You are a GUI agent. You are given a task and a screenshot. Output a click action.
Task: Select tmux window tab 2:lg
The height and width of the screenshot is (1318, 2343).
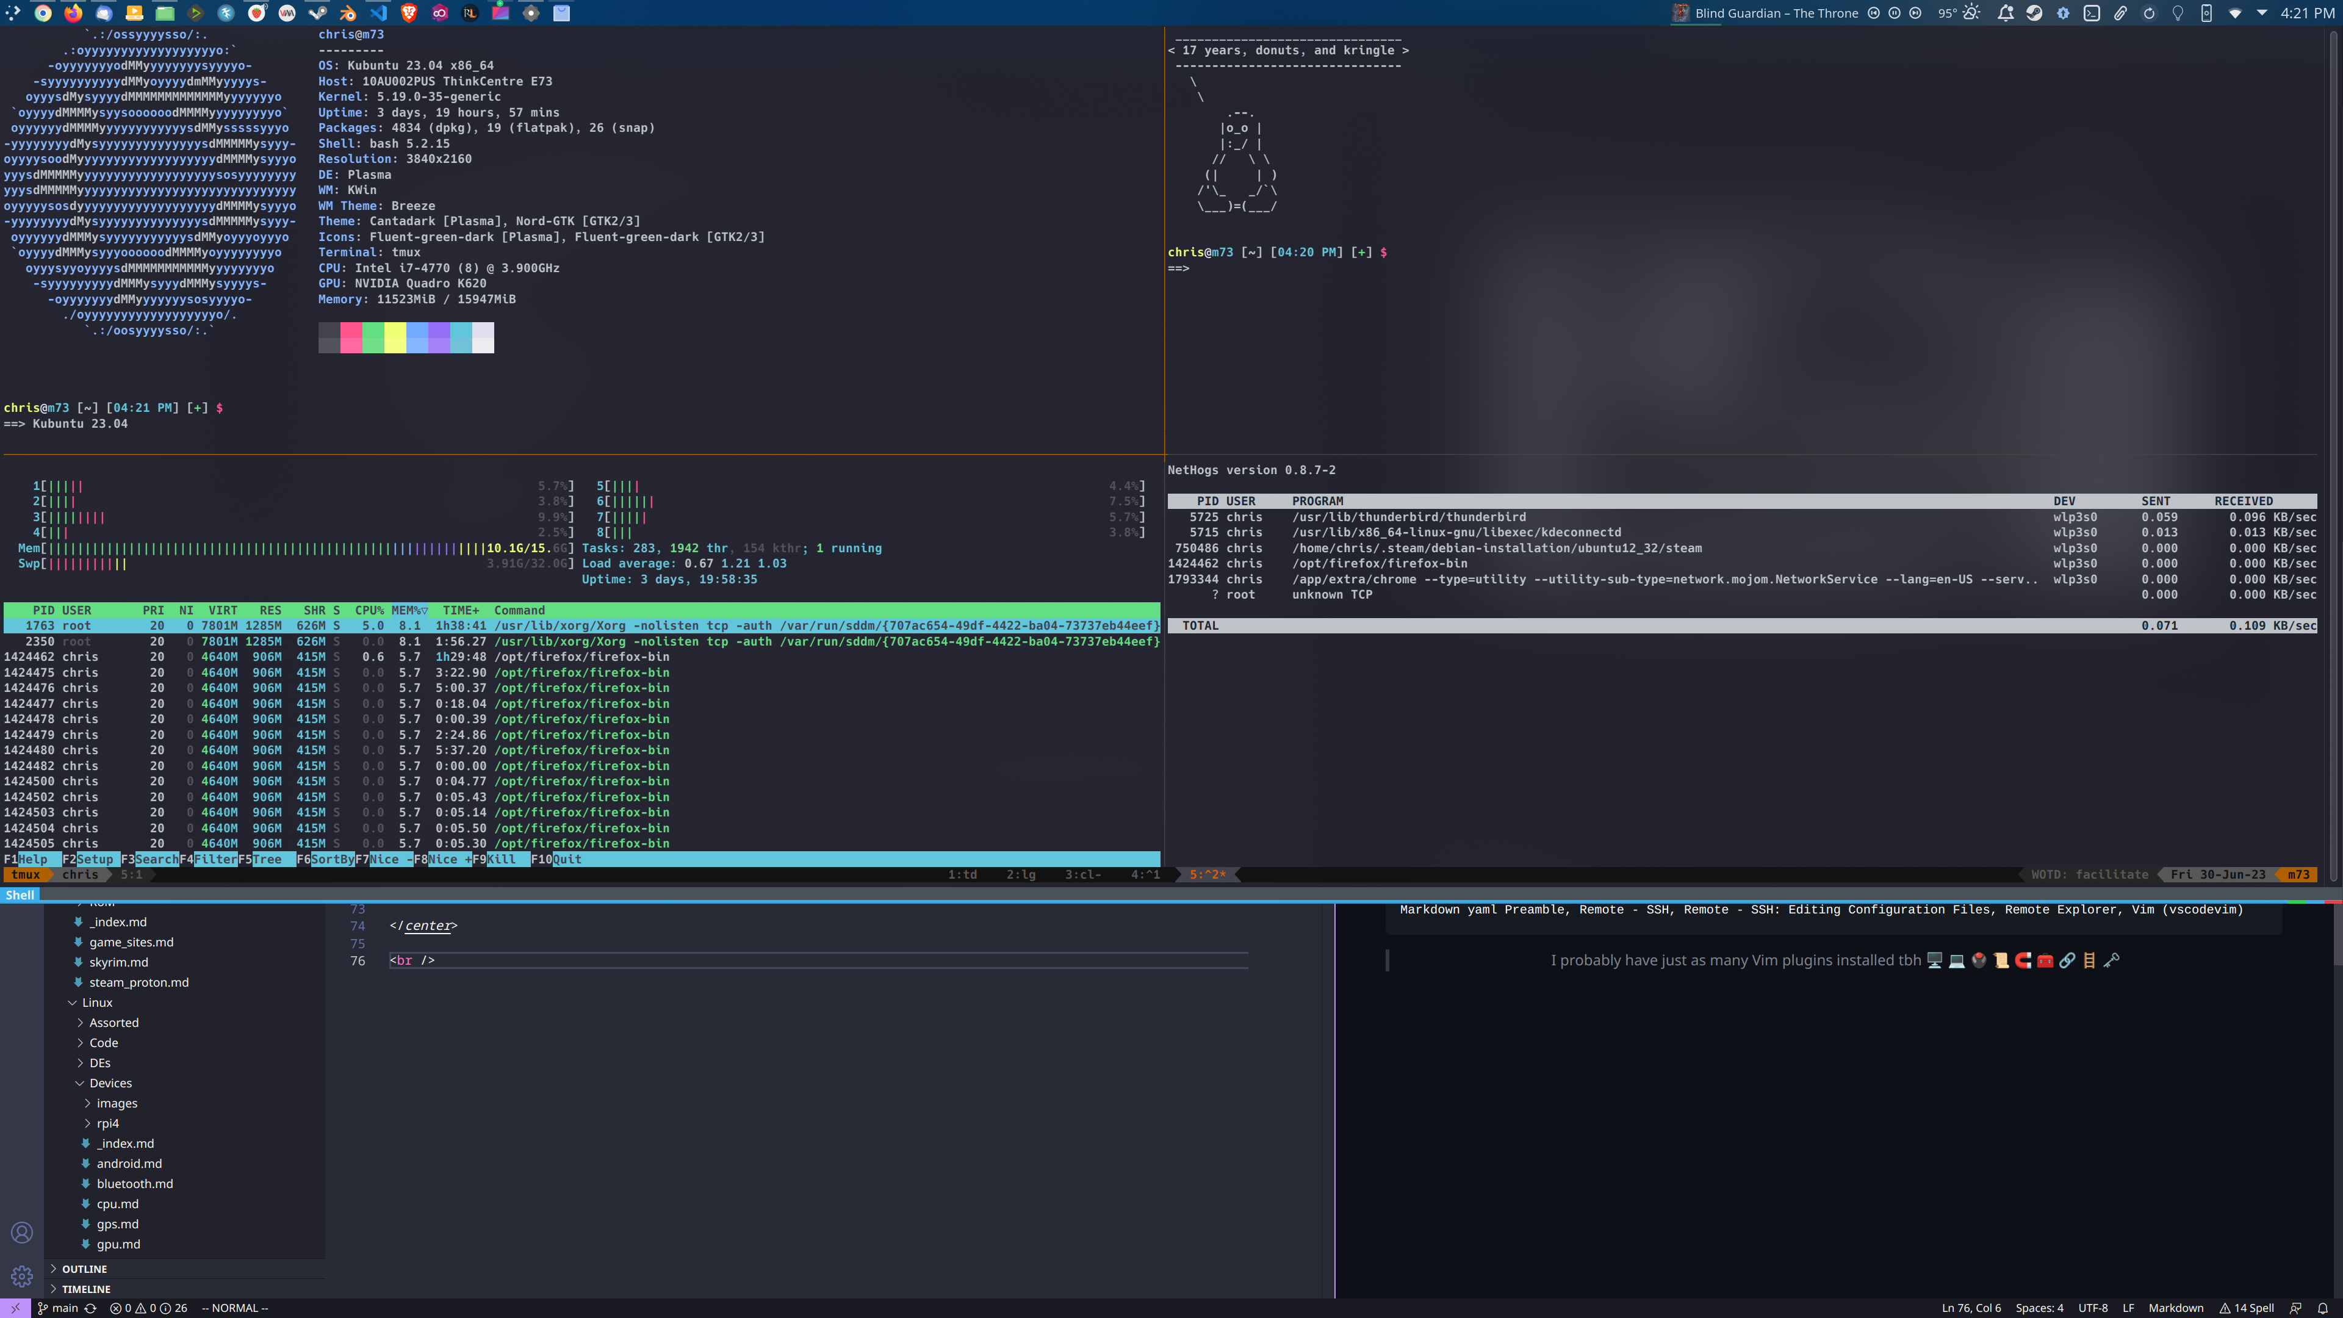click(x=1021, y=874)
